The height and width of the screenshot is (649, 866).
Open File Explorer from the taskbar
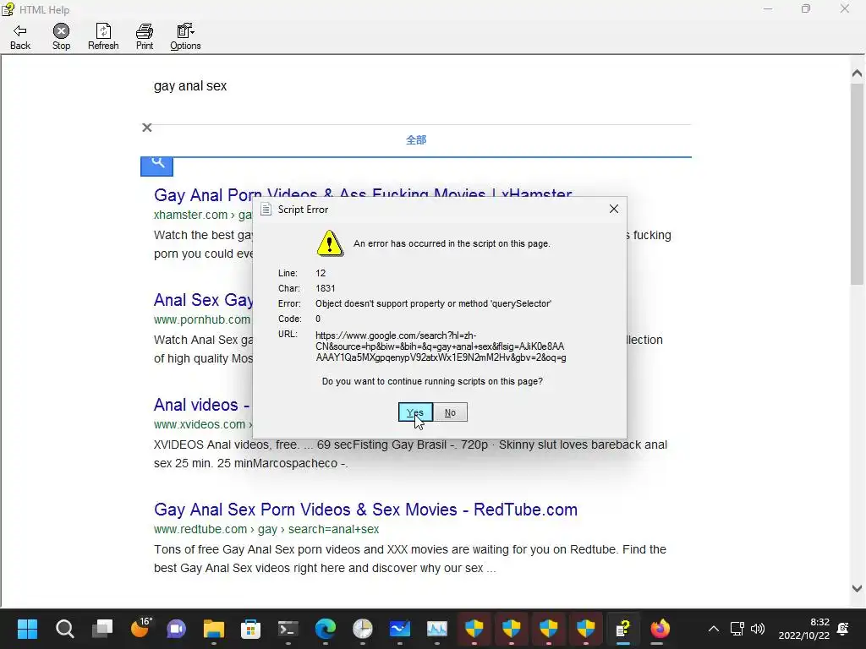click(214, 629)
